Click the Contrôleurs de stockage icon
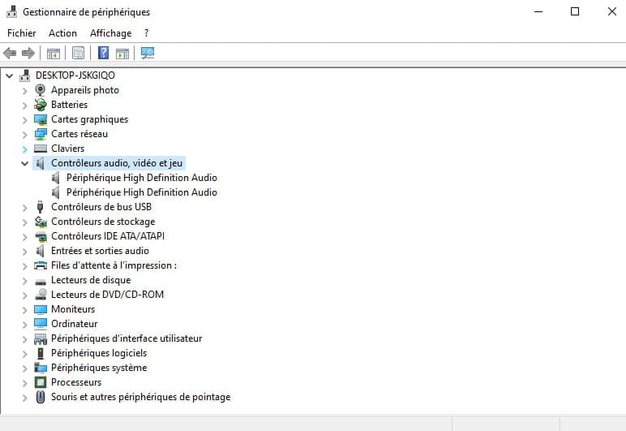The height and width of the screenshot is (431, 626). pos(41,222)
